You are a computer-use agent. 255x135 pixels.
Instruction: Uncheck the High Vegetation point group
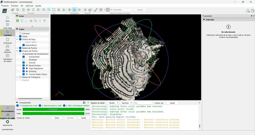pyautogui.click(x=24, y=68)
